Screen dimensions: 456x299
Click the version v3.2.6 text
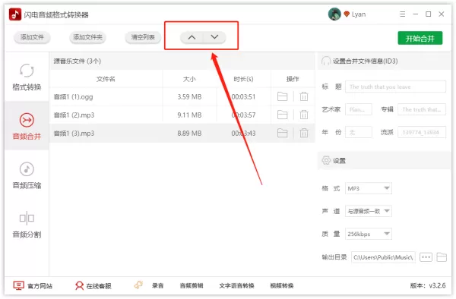pyautogui.click(x=427, y=285)
